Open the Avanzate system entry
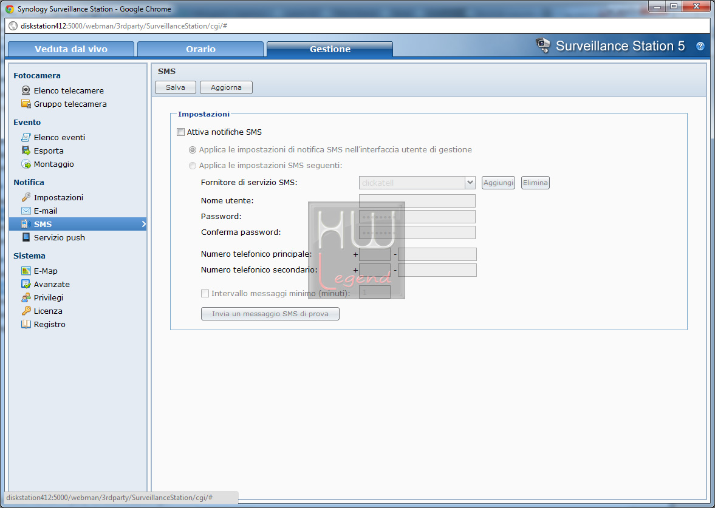 52,284
